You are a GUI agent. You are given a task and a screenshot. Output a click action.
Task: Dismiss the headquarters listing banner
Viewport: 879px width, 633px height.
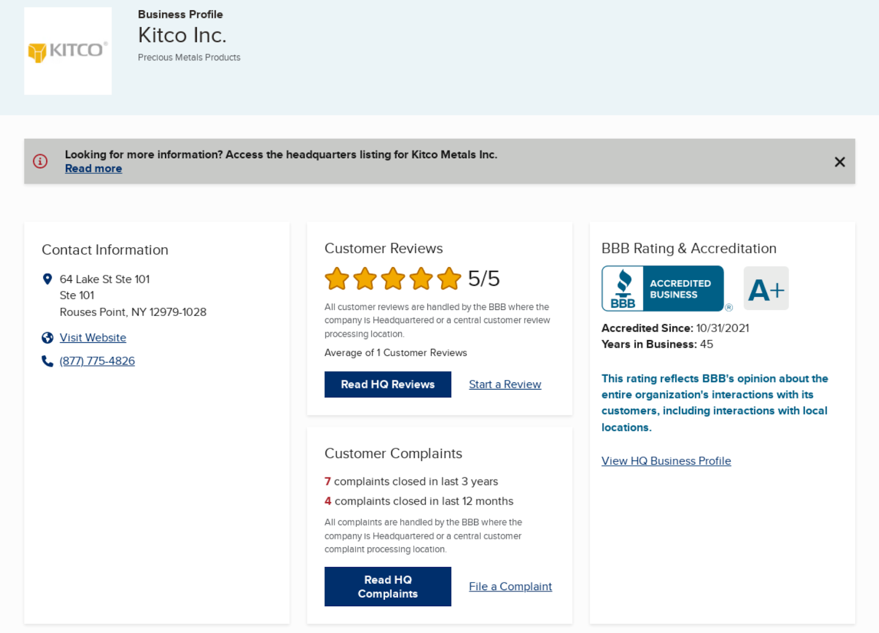(839, 162)
